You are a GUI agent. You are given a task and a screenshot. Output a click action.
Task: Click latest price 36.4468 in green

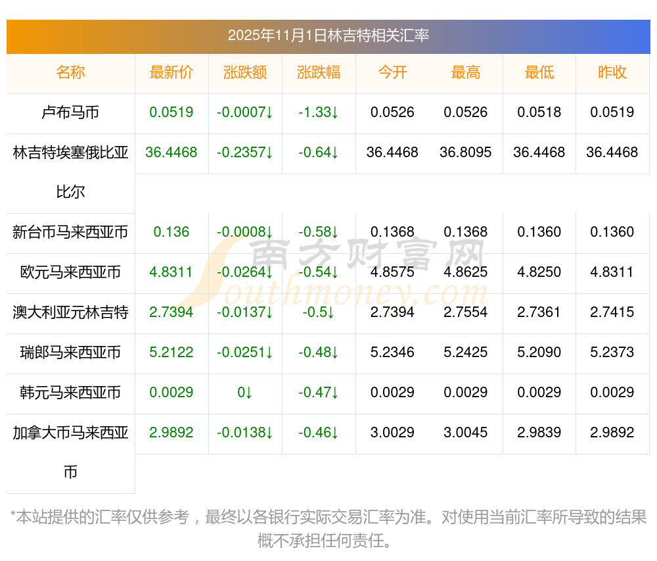click(171, 152)
